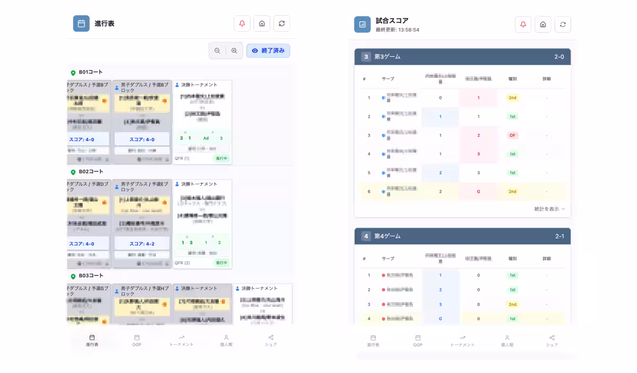Click the refresh icon on the 進行表 header
The height and width of the screenshot is (373, 637).
[281, 23]
